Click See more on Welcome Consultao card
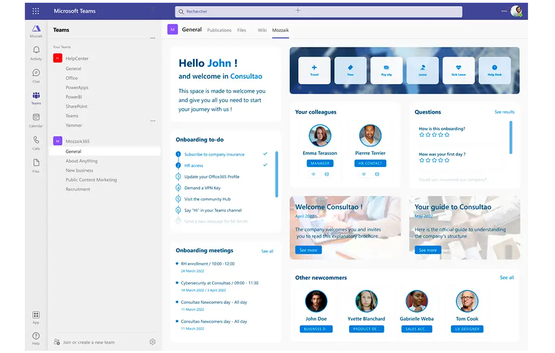 click(308, 250)
